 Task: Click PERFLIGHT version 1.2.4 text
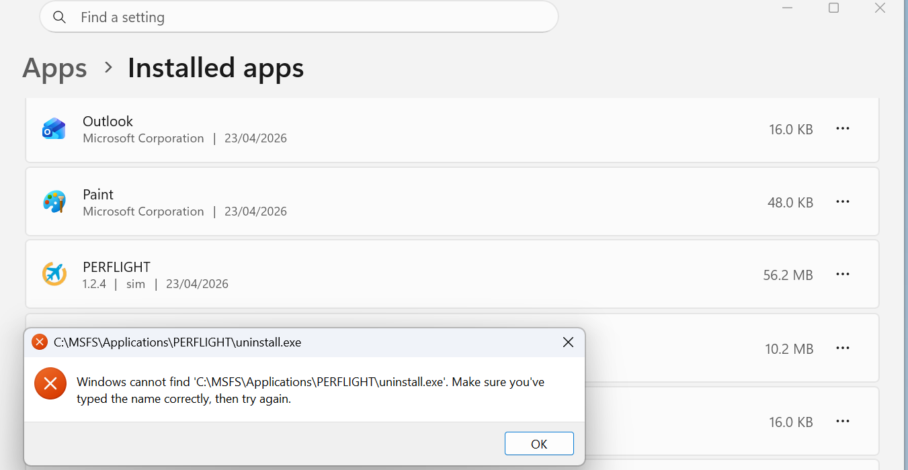[x=94, y=284]
